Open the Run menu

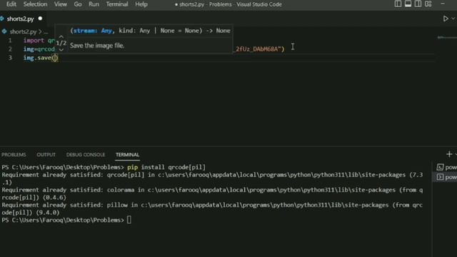94,4
